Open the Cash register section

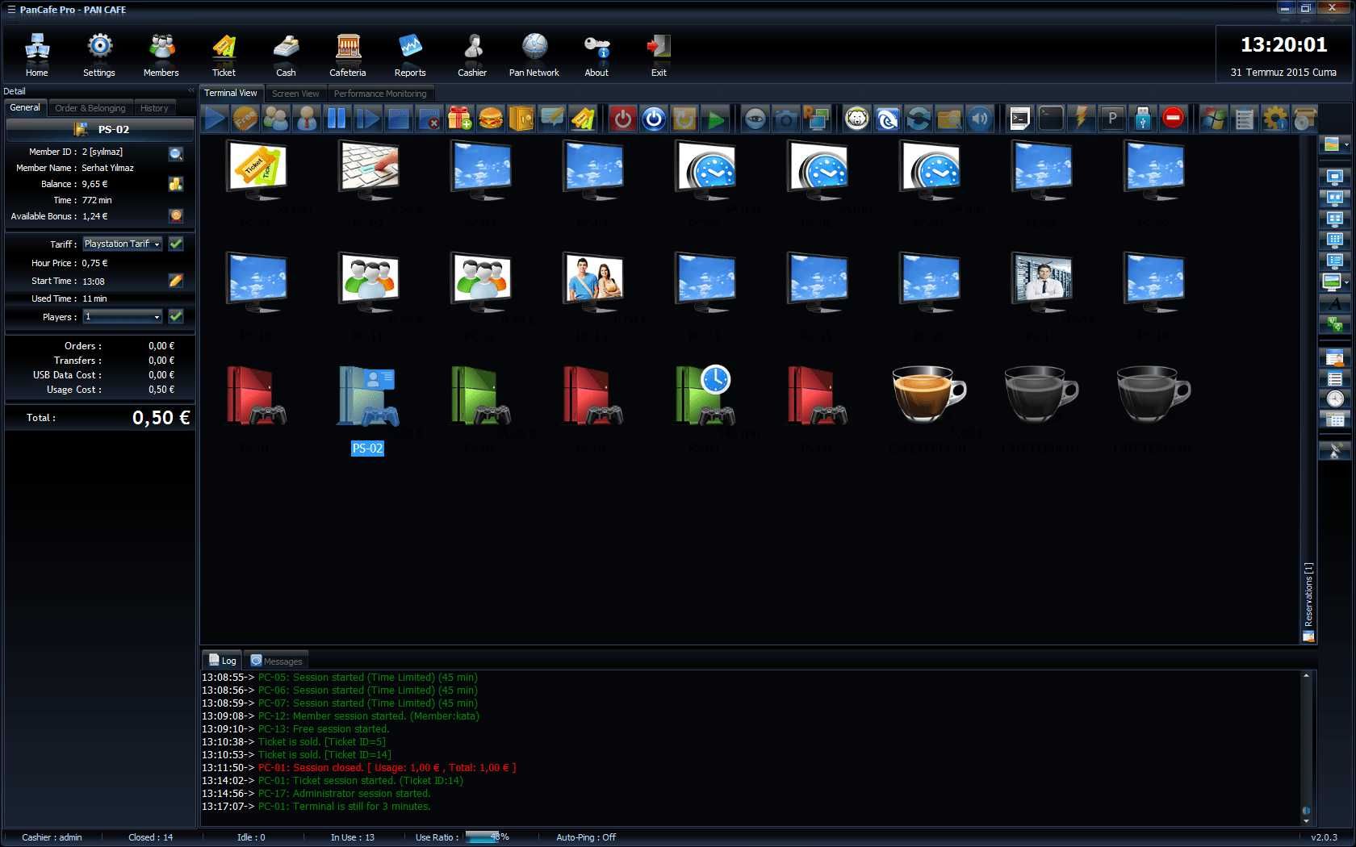(286, 55)
